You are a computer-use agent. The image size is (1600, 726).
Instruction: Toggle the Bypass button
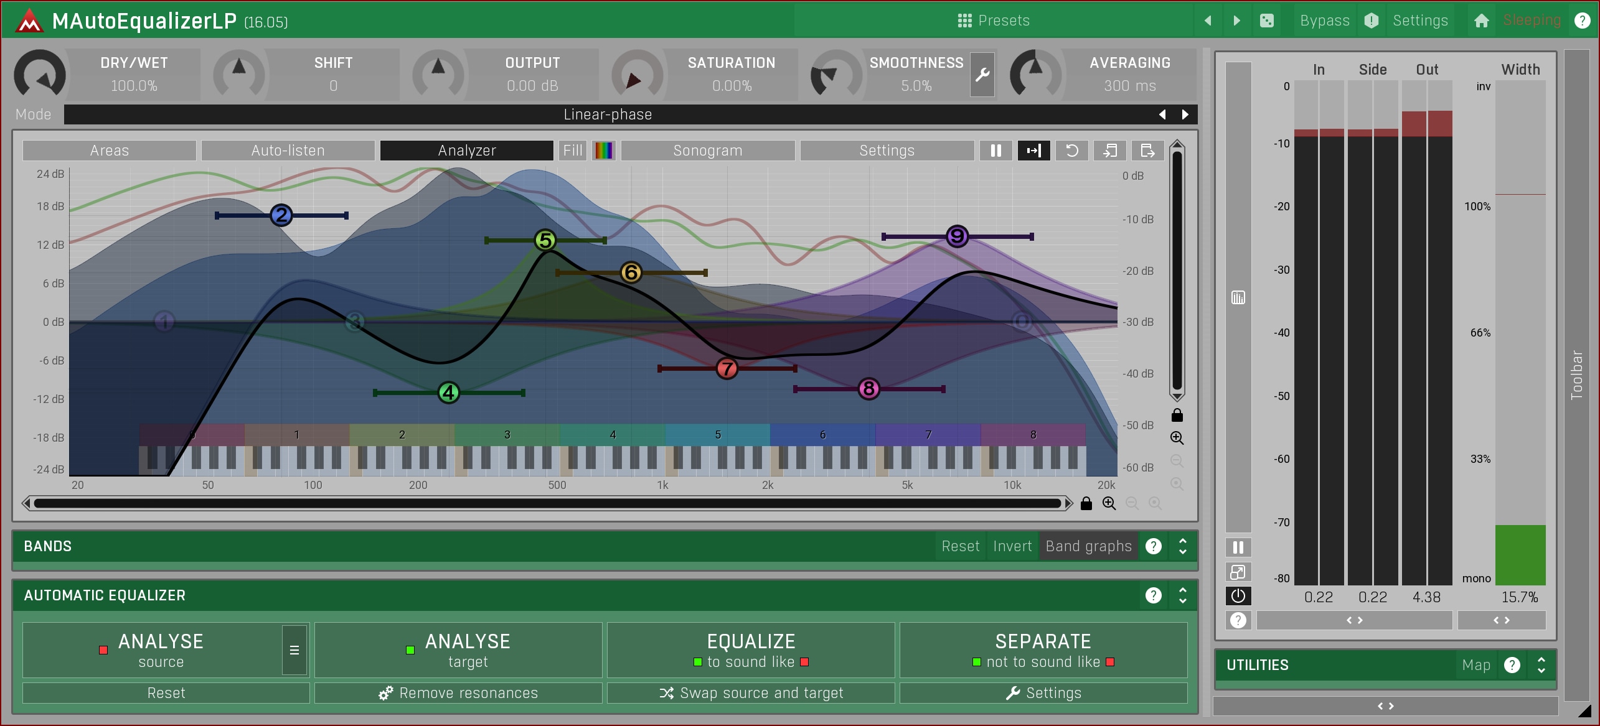click(x=1324, y=21)
